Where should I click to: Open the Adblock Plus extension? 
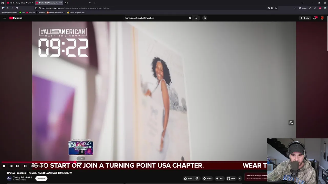pos(320,8)
